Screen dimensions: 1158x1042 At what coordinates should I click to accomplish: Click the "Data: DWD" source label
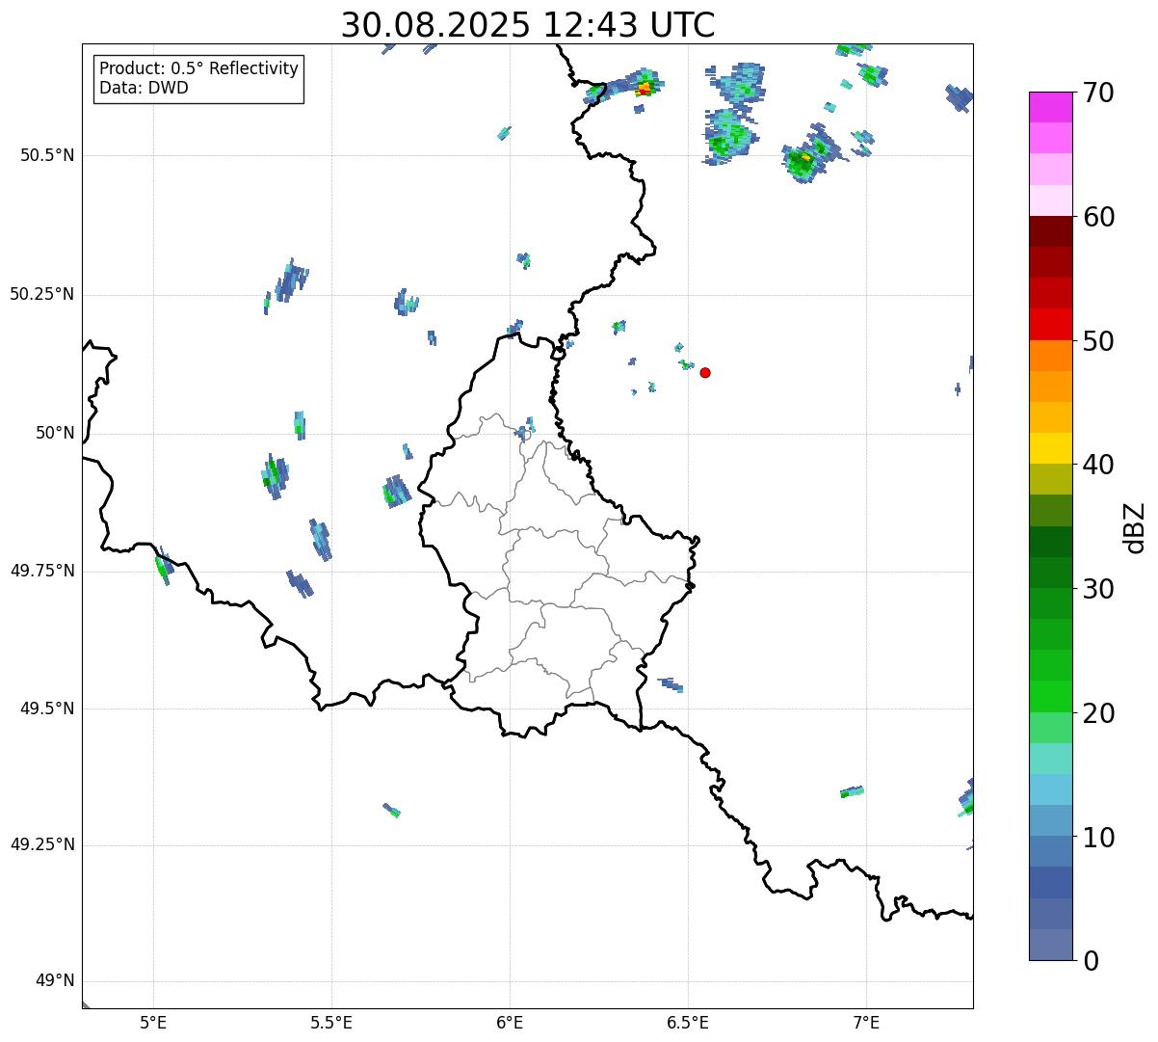[x=144, y=88]
